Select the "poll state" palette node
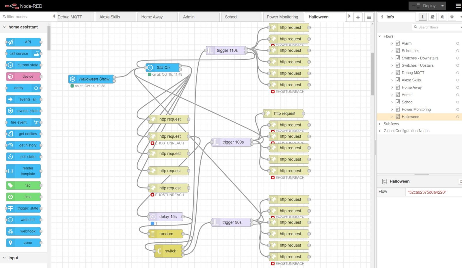The image size is (462, 268). pos(23,157)
